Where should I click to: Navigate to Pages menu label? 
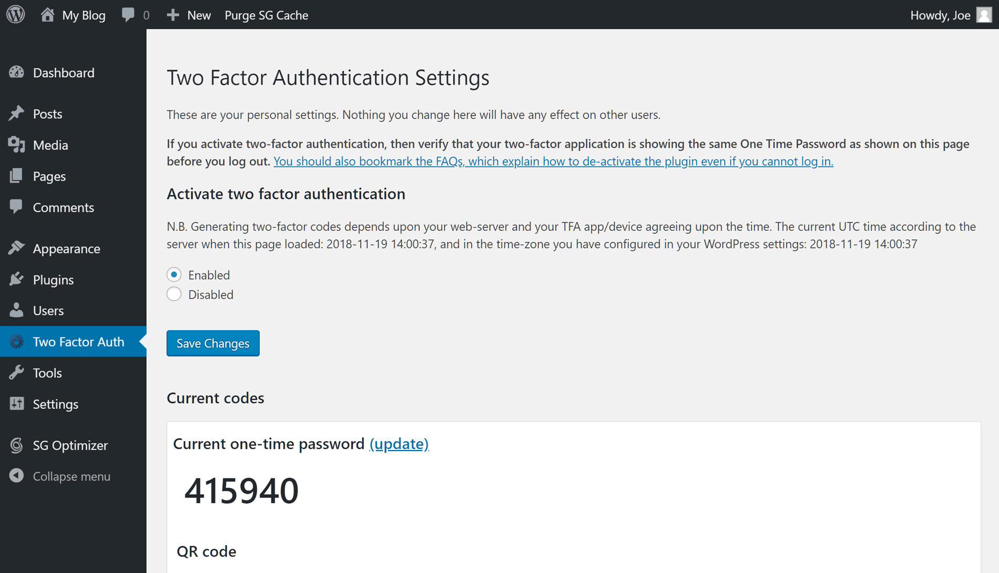[49, 176]
